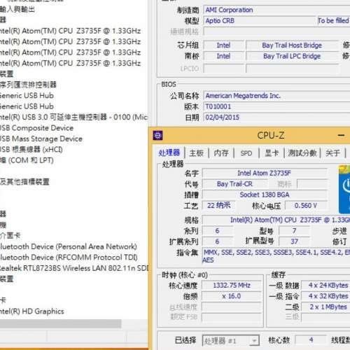Select Intel USB 3.0 可延伸主機控制器 entry
Image resolution: width=350 pixels, height=350 pixels.
(x=73, y=117)
